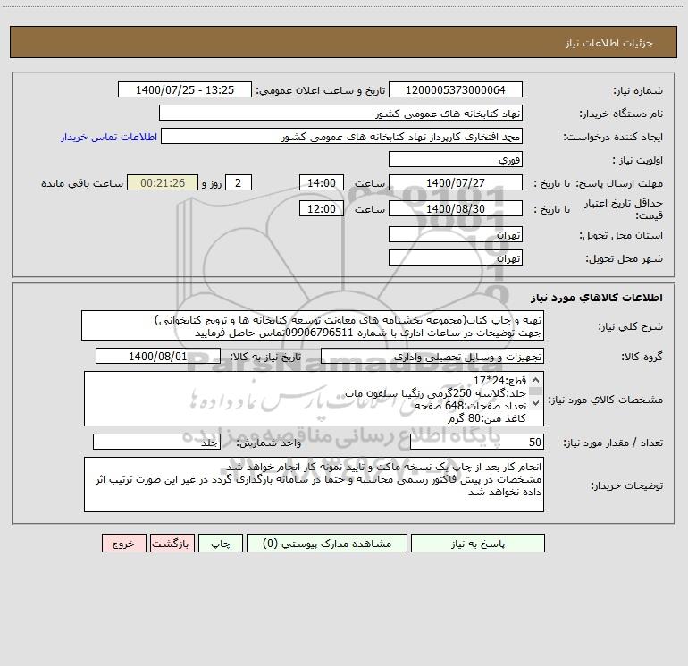Image resolution: width=688 pixels, height=666 pixels.
Task: Click price validity time 12:00
Action: 321,208
